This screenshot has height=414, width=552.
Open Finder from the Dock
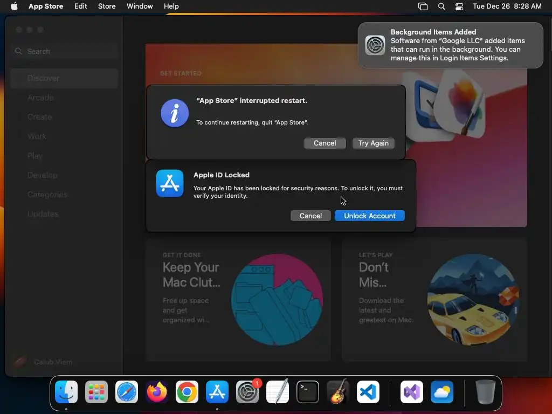pos(66,392)
